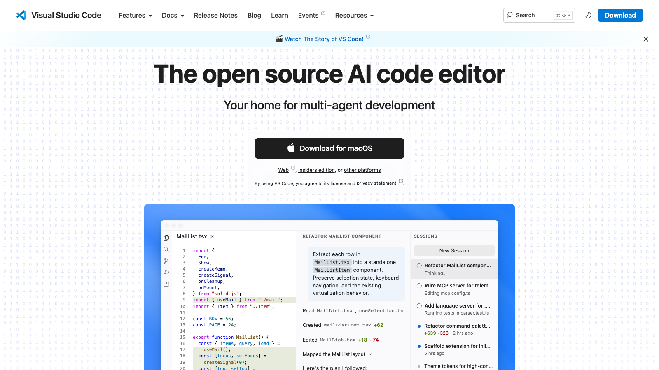Open the Explorer files icon in editor sidebar
The width and height of the screenshot is (659, 370).
tap(166, 238)
